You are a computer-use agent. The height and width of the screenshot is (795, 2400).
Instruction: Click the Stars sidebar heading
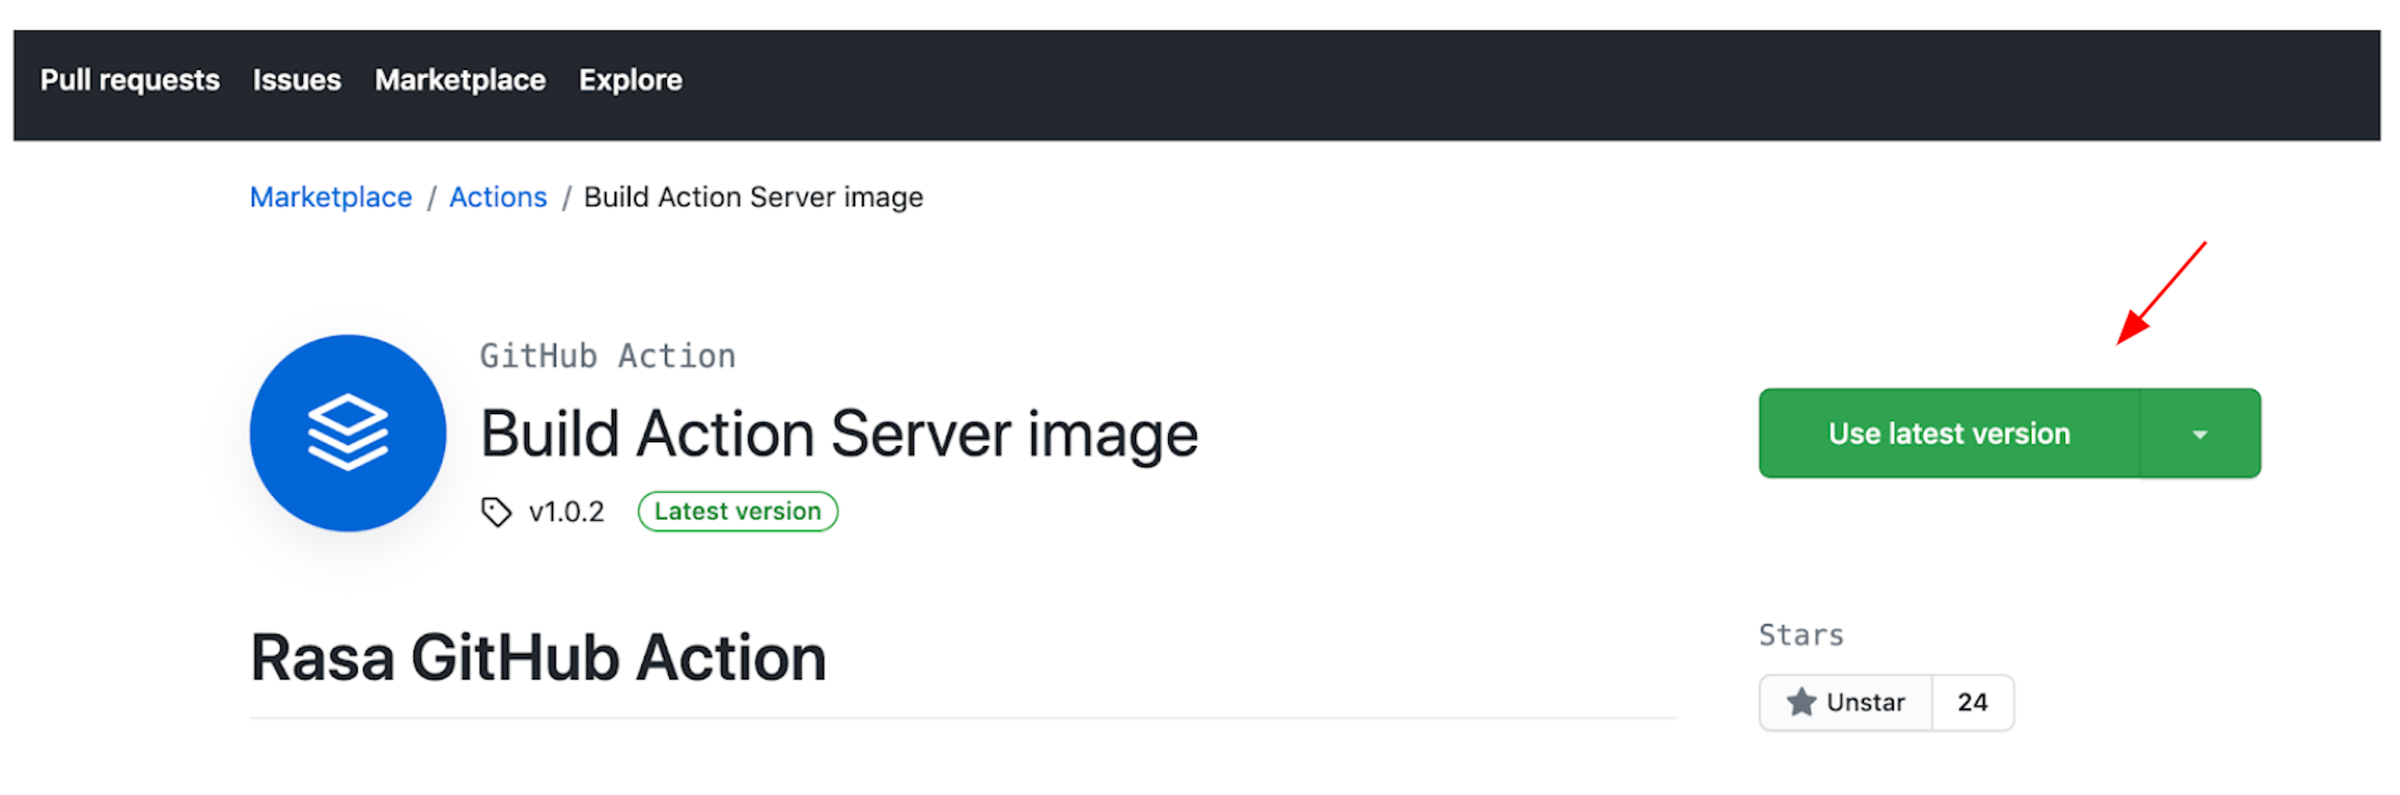(1800, 635)
